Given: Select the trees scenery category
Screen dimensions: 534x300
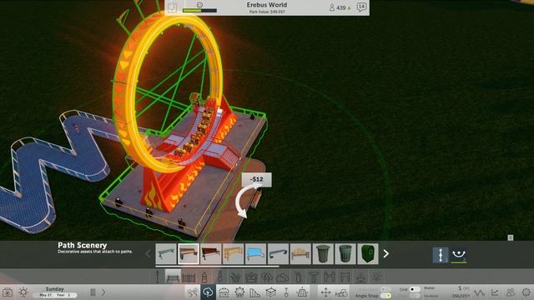Looking at the screenshot, I should tap(267, 277).
